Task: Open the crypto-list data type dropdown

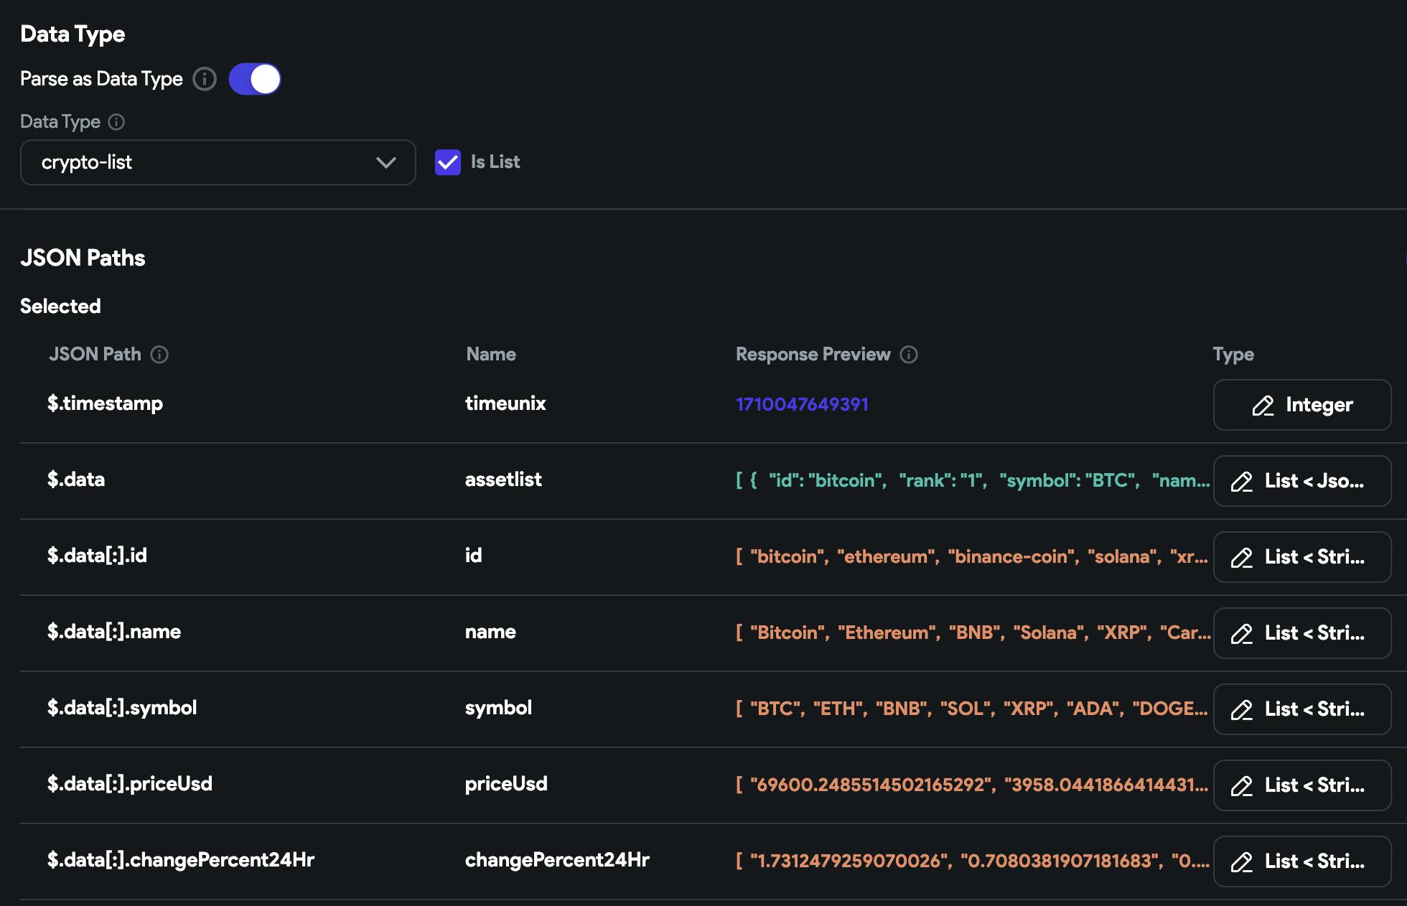Action: (218, 162)
